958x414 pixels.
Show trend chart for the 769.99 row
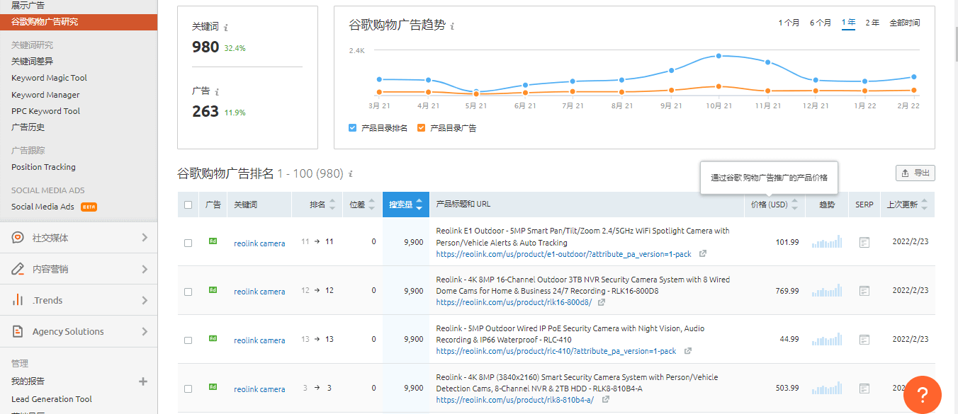point(827,290)
